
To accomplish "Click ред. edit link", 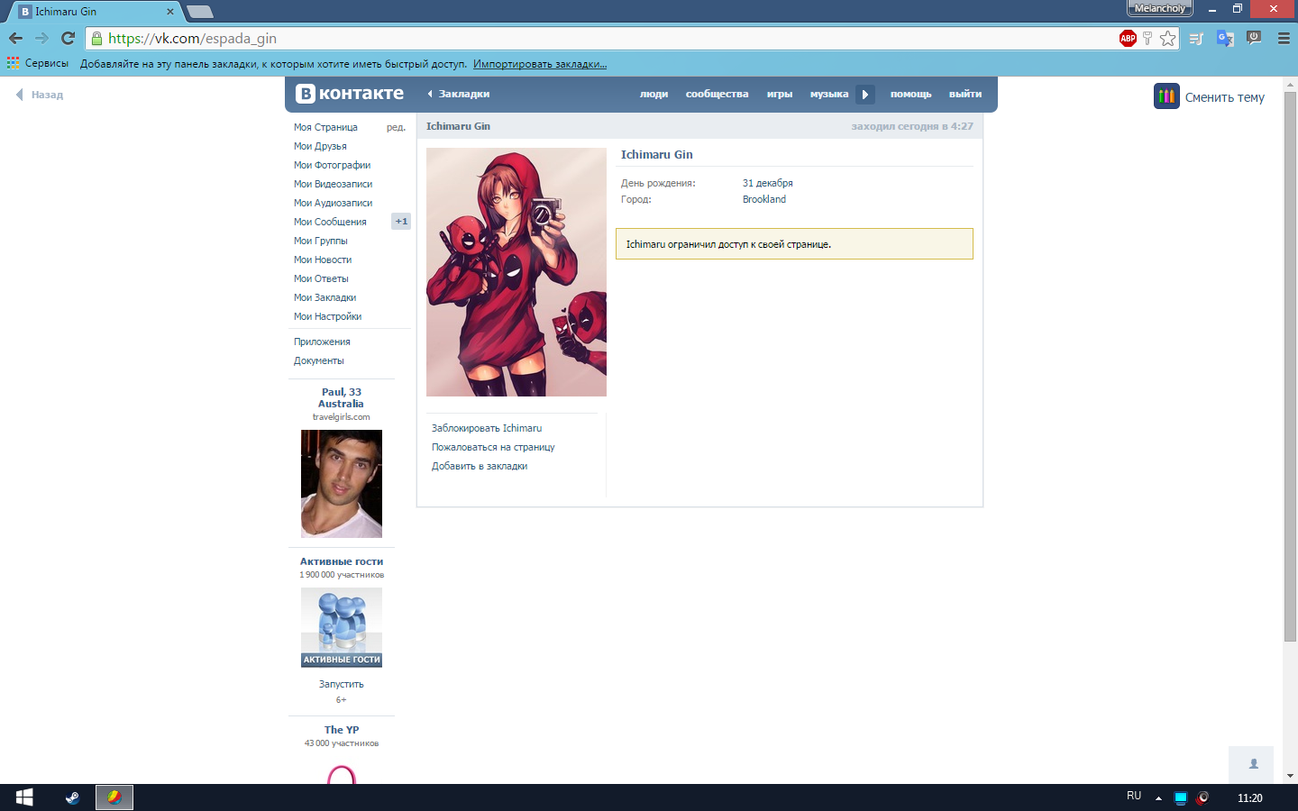I will pyautogui.click(x=396, y=127).
